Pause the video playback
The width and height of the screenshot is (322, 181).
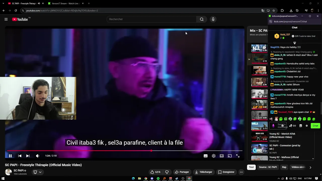click(10, 156)
